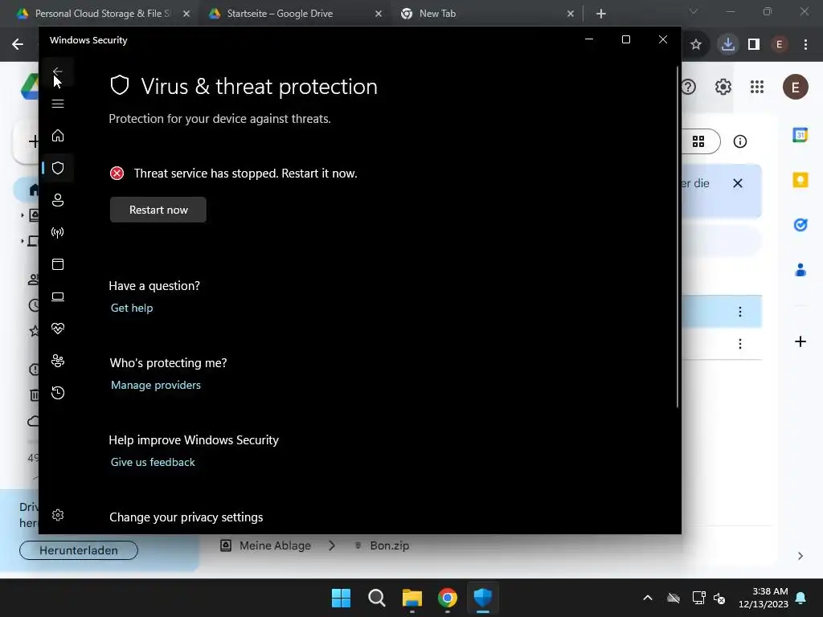The height and width of the screenshot is (617, 823).
Task: Get add-ons plus icon in Drive
Action: [x=800, y=342]
